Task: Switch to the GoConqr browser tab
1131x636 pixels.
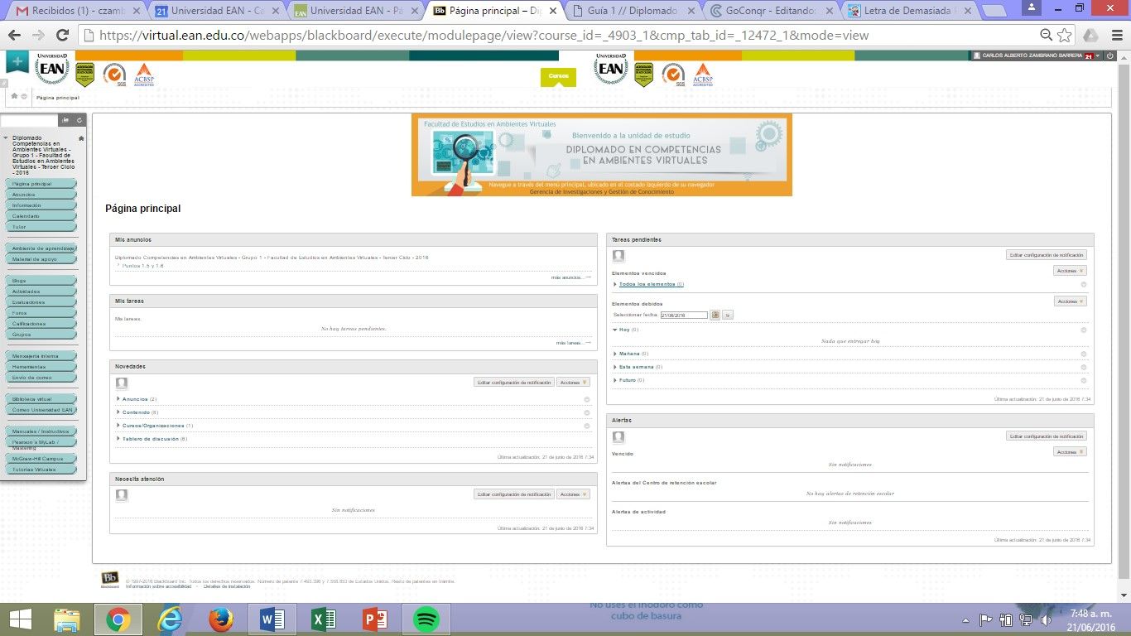Action: pyautogui.click(x=770, y=11)
